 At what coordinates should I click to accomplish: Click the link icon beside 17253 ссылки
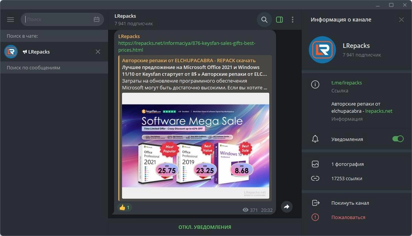pyautogui.click(x=315, y=178)
